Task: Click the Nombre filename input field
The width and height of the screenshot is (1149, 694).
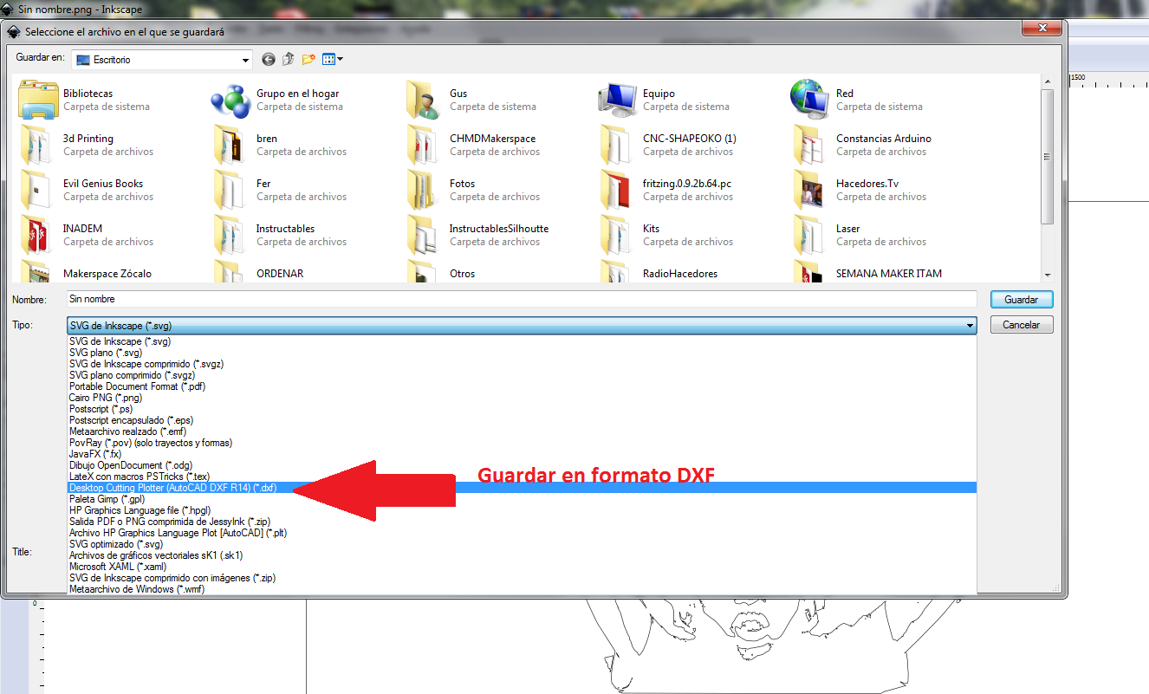Action: pyautogui.click(x=522, y=299)
